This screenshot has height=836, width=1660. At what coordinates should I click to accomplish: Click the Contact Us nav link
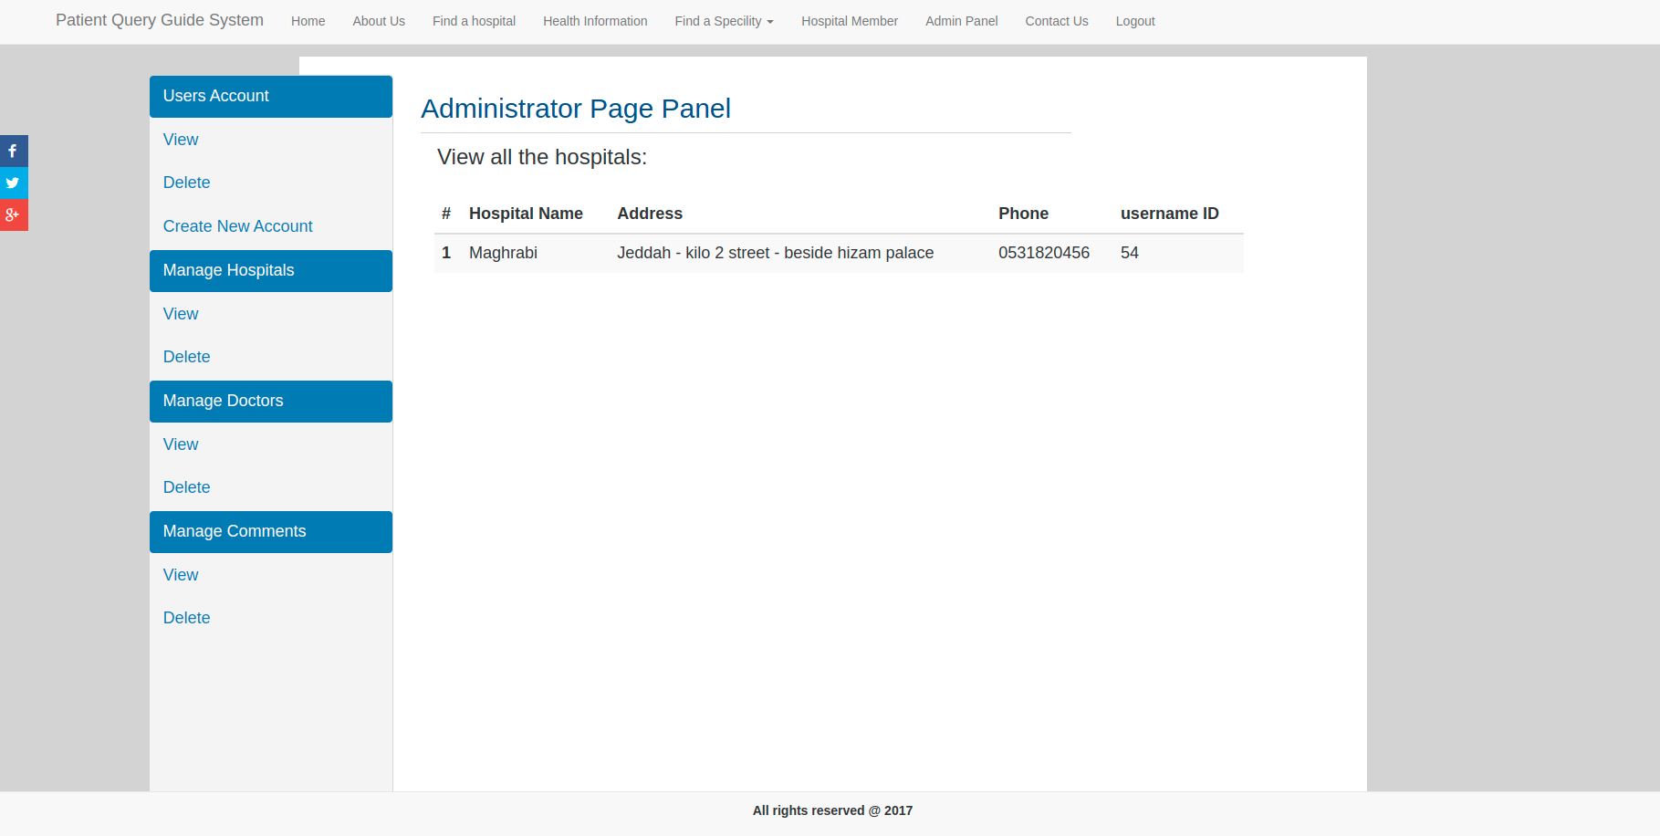pyautogui.click(x=1056, y=21)
